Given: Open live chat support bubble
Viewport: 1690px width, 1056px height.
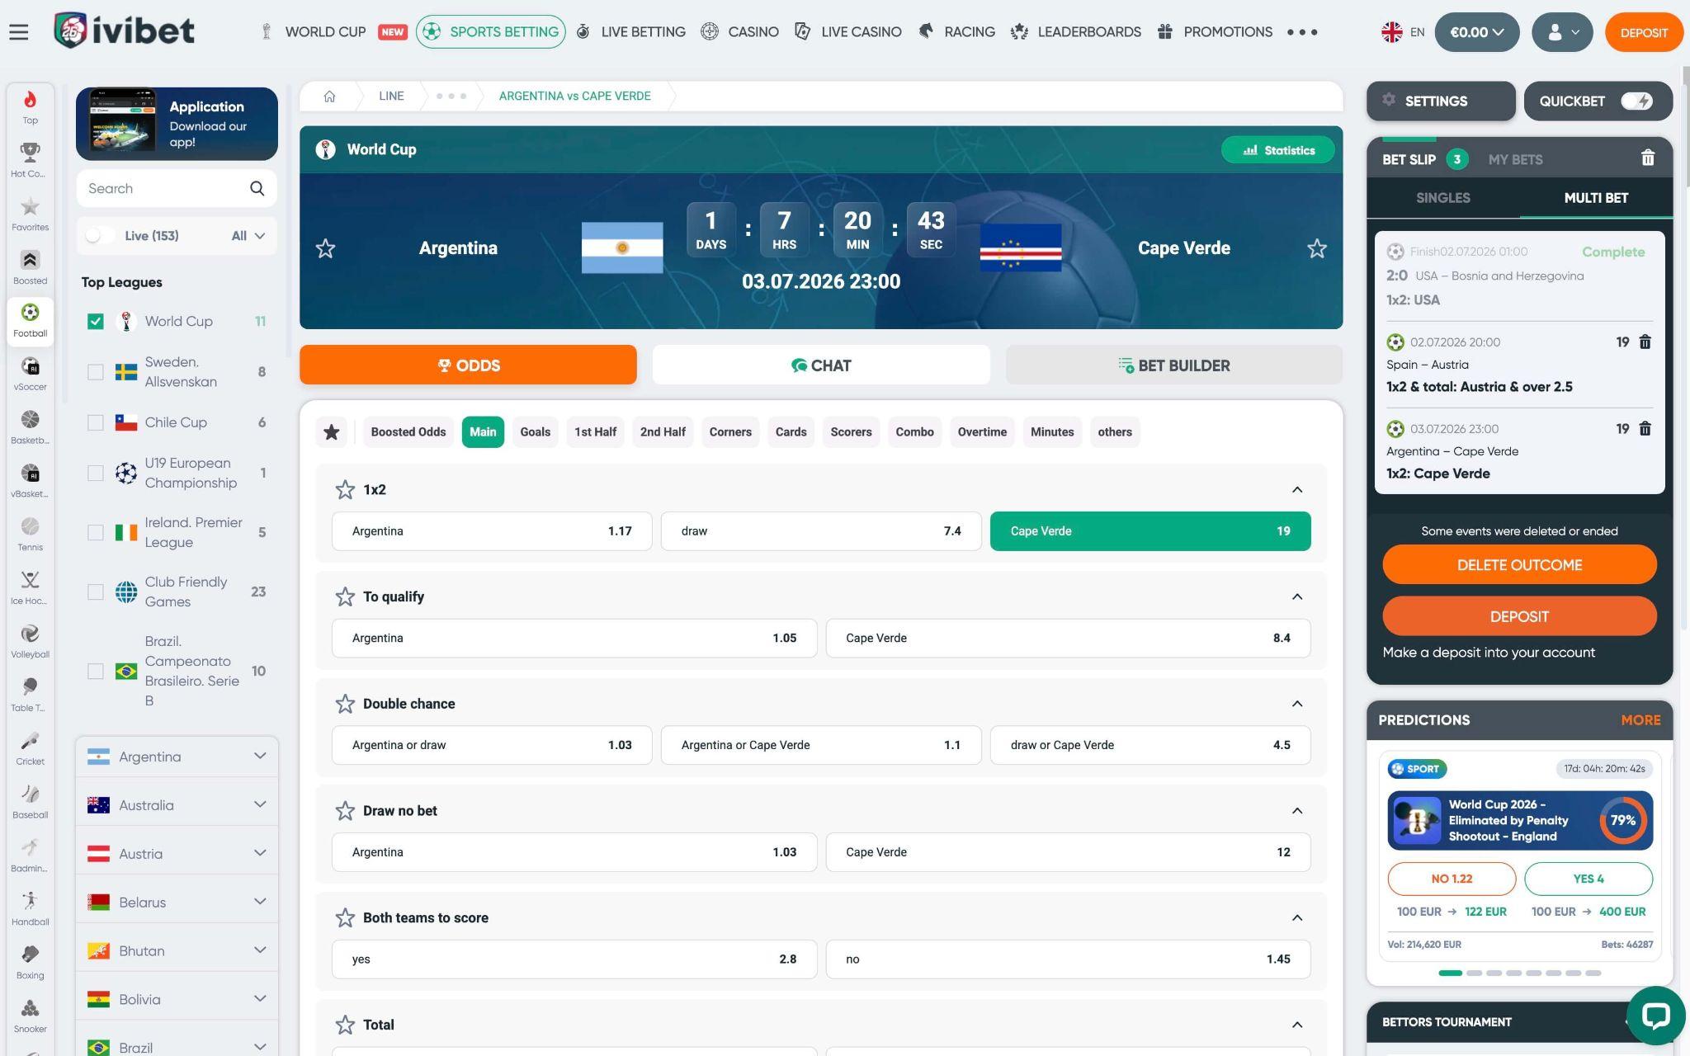Looking at the screenshot, I should click(x=1655, y=1015).
